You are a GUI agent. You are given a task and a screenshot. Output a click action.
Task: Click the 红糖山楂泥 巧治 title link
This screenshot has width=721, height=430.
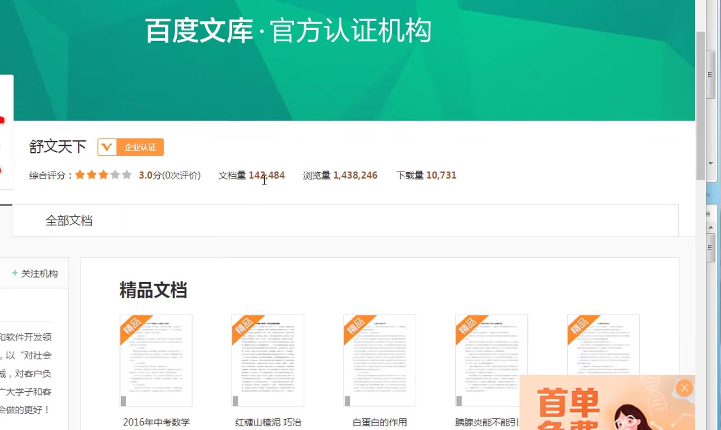(x=268, y=422)
